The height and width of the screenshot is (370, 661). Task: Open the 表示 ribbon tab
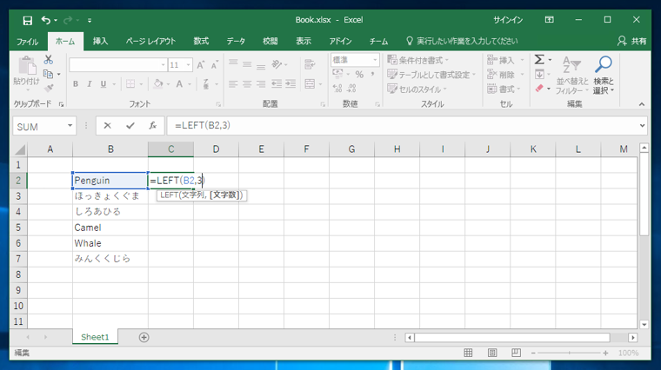pyautogui.click(x=303, y=41)
